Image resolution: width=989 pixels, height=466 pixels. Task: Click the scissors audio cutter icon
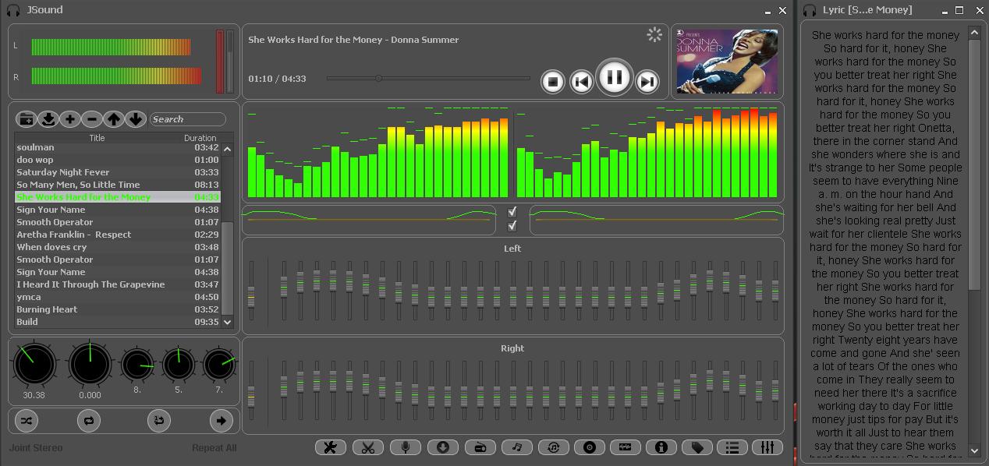click(x=367, y=447)
